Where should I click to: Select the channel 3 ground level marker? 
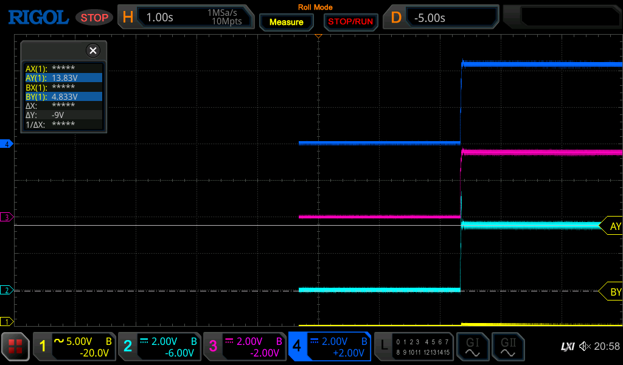[6, 217]
